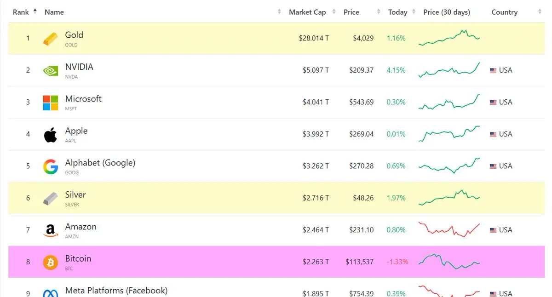The width and height of the screenshot is (552, 297).
Task: Click the USA flag in Microsoft row
Action: coord(493,103)
